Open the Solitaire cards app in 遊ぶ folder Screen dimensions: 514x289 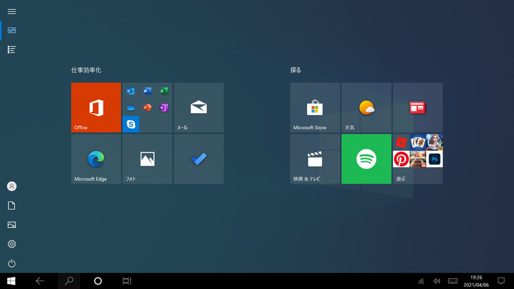pyautogui.click(x=418, y=142)
